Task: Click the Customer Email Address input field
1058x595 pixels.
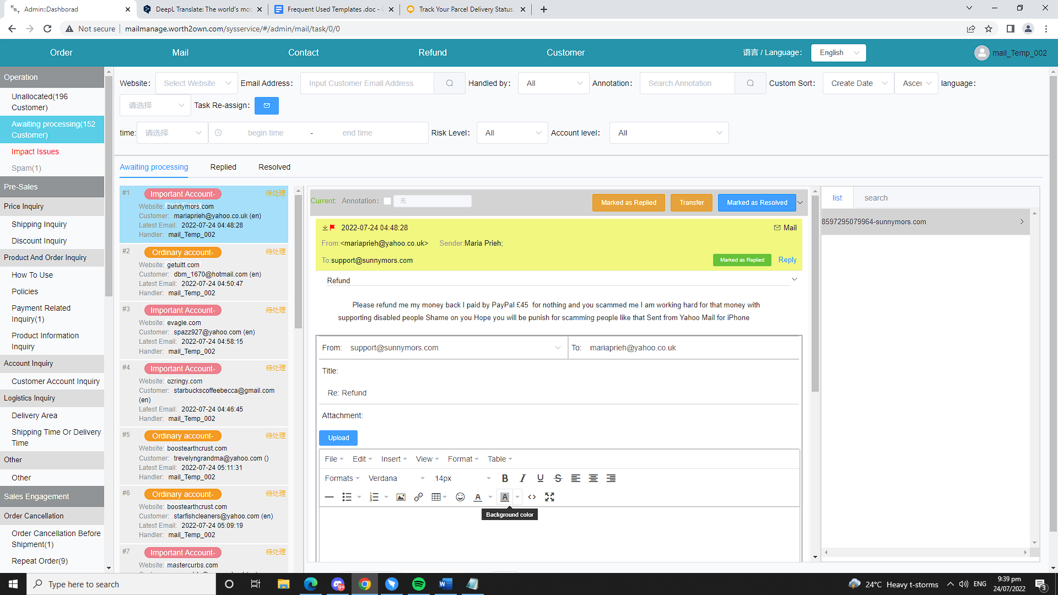Action: (x=368, y=83)
